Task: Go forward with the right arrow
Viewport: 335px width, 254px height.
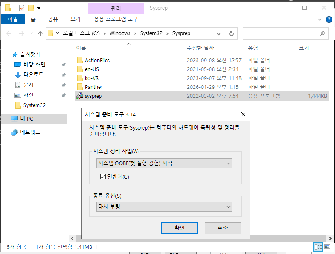Action: (21, 33)
